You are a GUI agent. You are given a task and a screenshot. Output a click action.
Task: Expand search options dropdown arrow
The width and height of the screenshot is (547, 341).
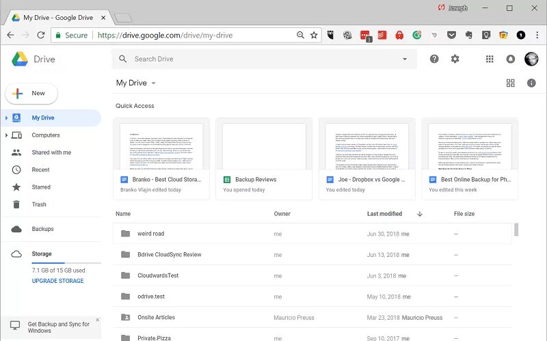point(405,59)
